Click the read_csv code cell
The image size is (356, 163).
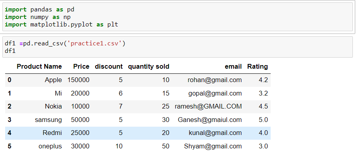pos(177,47)
